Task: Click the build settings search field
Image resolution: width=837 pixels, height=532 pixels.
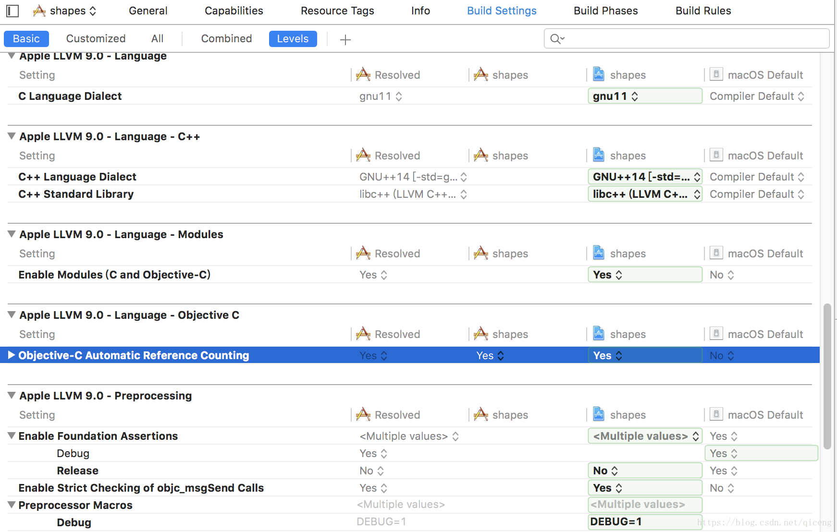Action: pos(687,38)
